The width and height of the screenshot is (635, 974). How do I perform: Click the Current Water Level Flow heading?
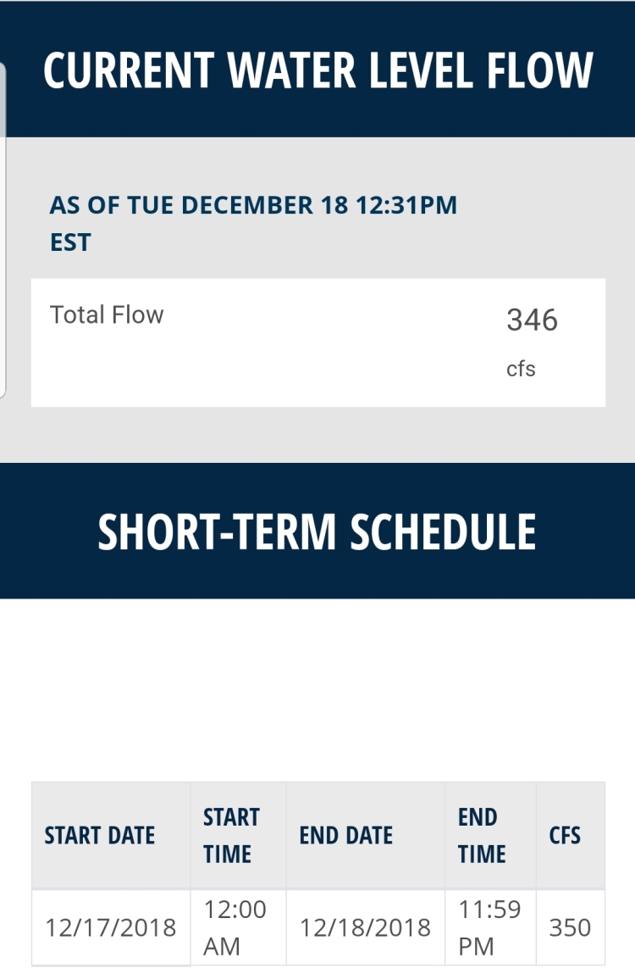click(x=317, y=70)
